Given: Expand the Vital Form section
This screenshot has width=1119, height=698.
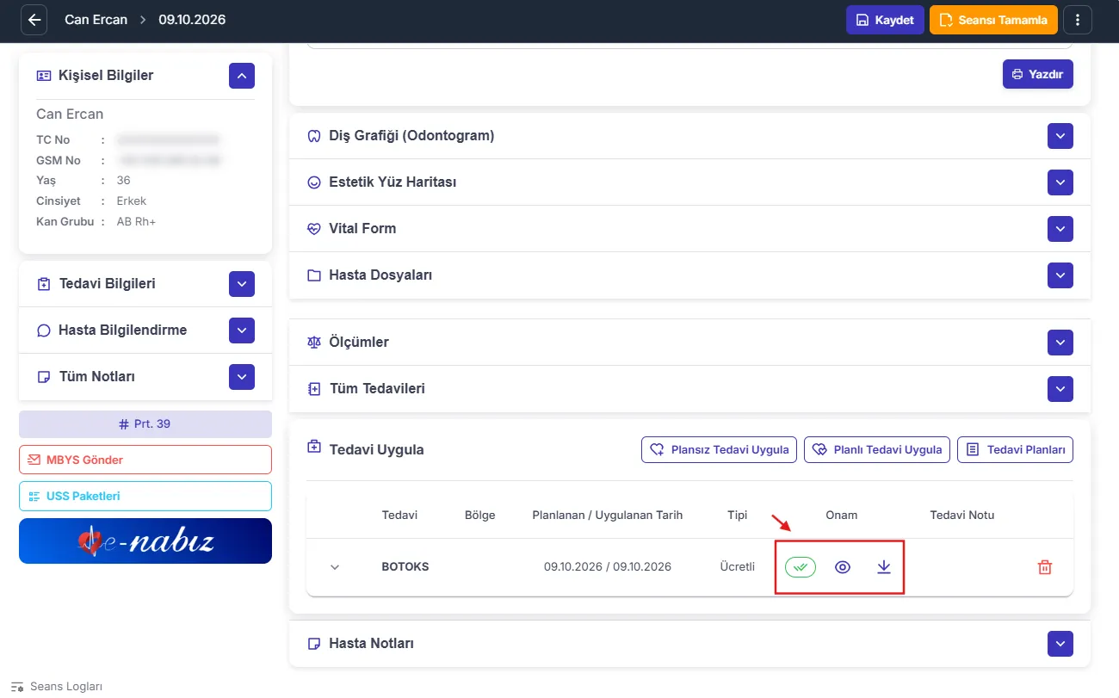Looking at the screenshot, I should 1060,229.
